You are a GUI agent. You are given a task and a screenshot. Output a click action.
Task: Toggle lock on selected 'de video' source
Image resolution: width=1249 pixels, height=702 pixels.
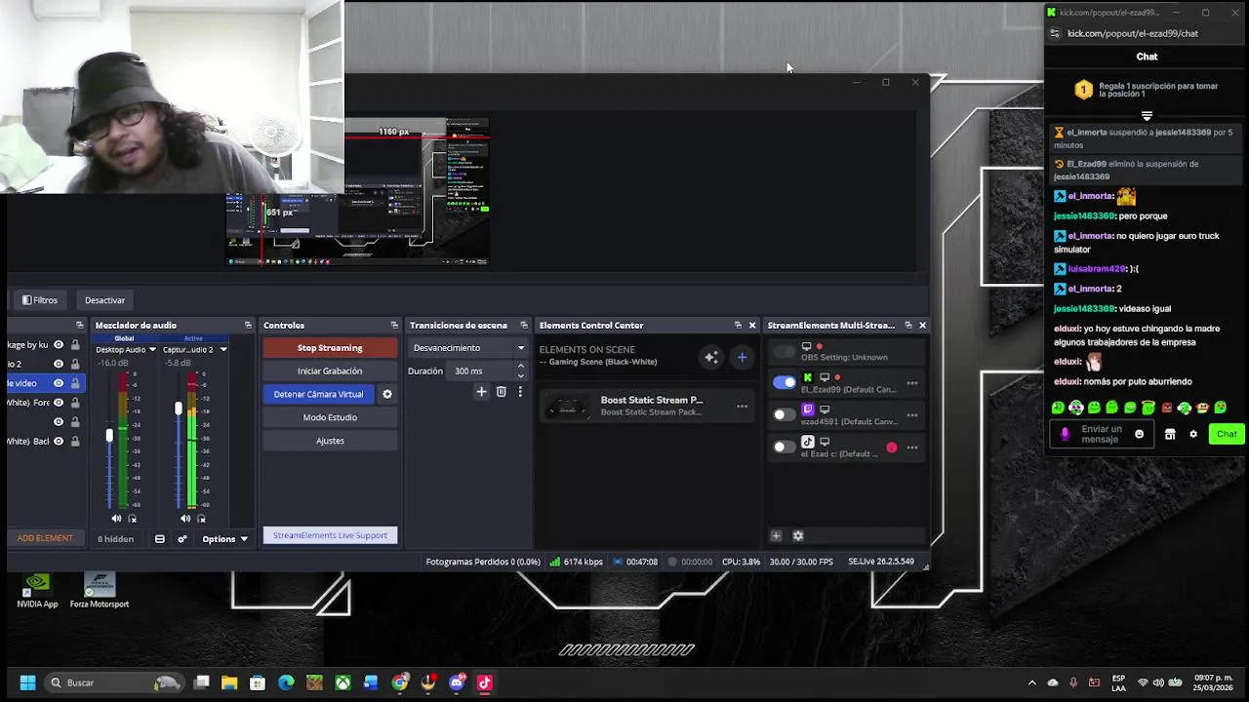click(74, 383)
